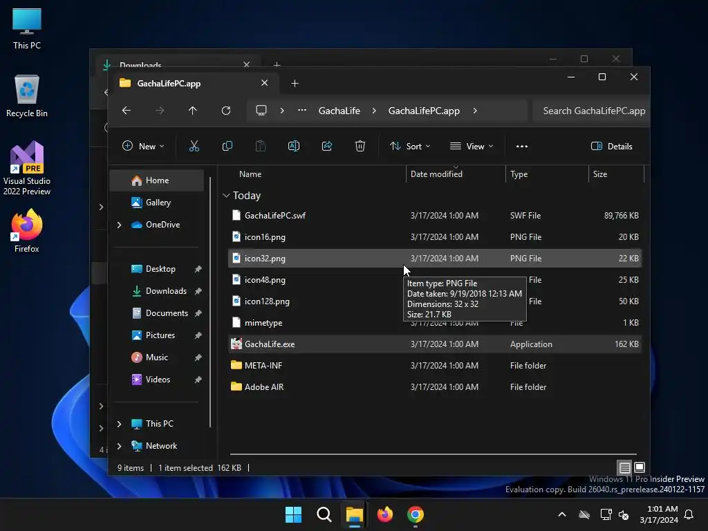Image resolution: width=708 pixels, height=531 pixels.
Task: Click the Delete trash icon
Action: point(360,146)
